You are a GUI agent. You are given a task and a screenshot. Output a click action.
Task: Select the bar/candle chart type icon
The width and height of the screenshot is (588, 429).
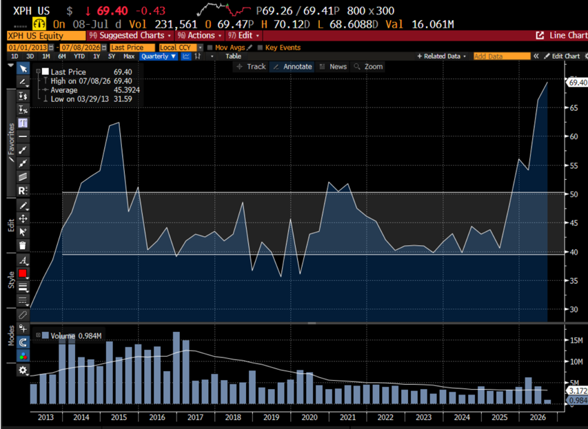coord(198,56)
